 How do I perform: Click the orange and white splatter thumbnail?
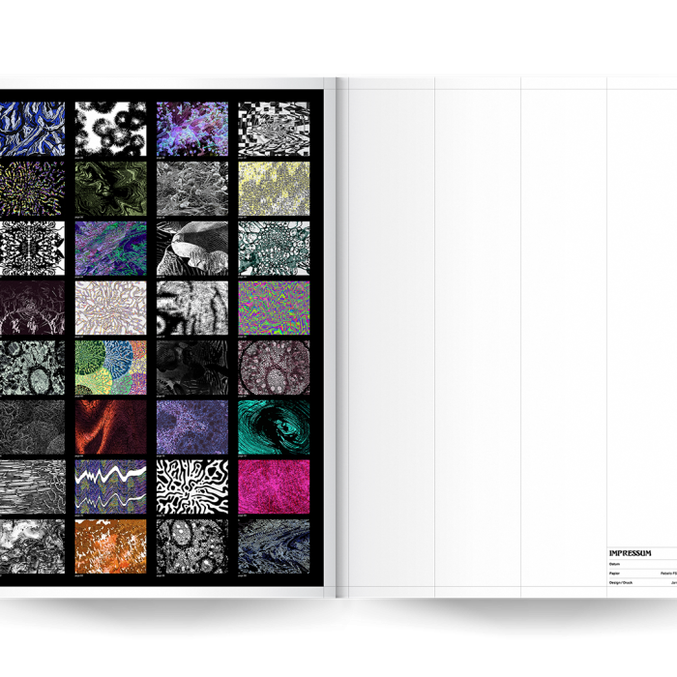pos(111,546)
